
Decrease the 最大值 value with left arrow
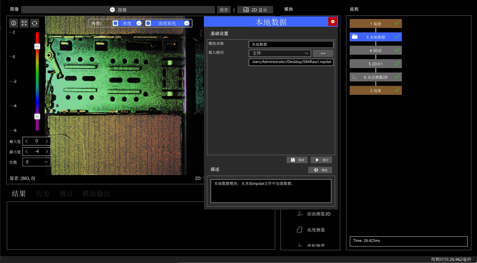[x=27, y=141]
